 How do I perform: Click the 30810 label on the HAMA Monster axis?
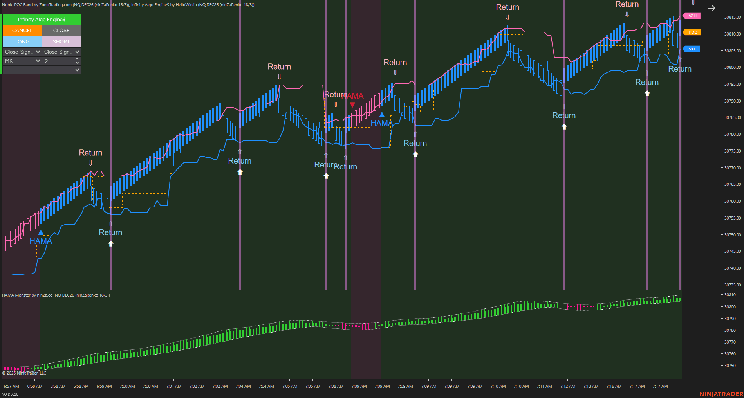(x=730, y=295)
